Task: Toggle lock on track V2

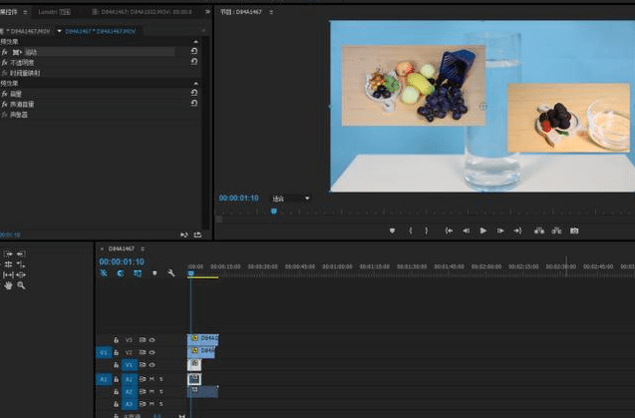Action: click(117, 352)
